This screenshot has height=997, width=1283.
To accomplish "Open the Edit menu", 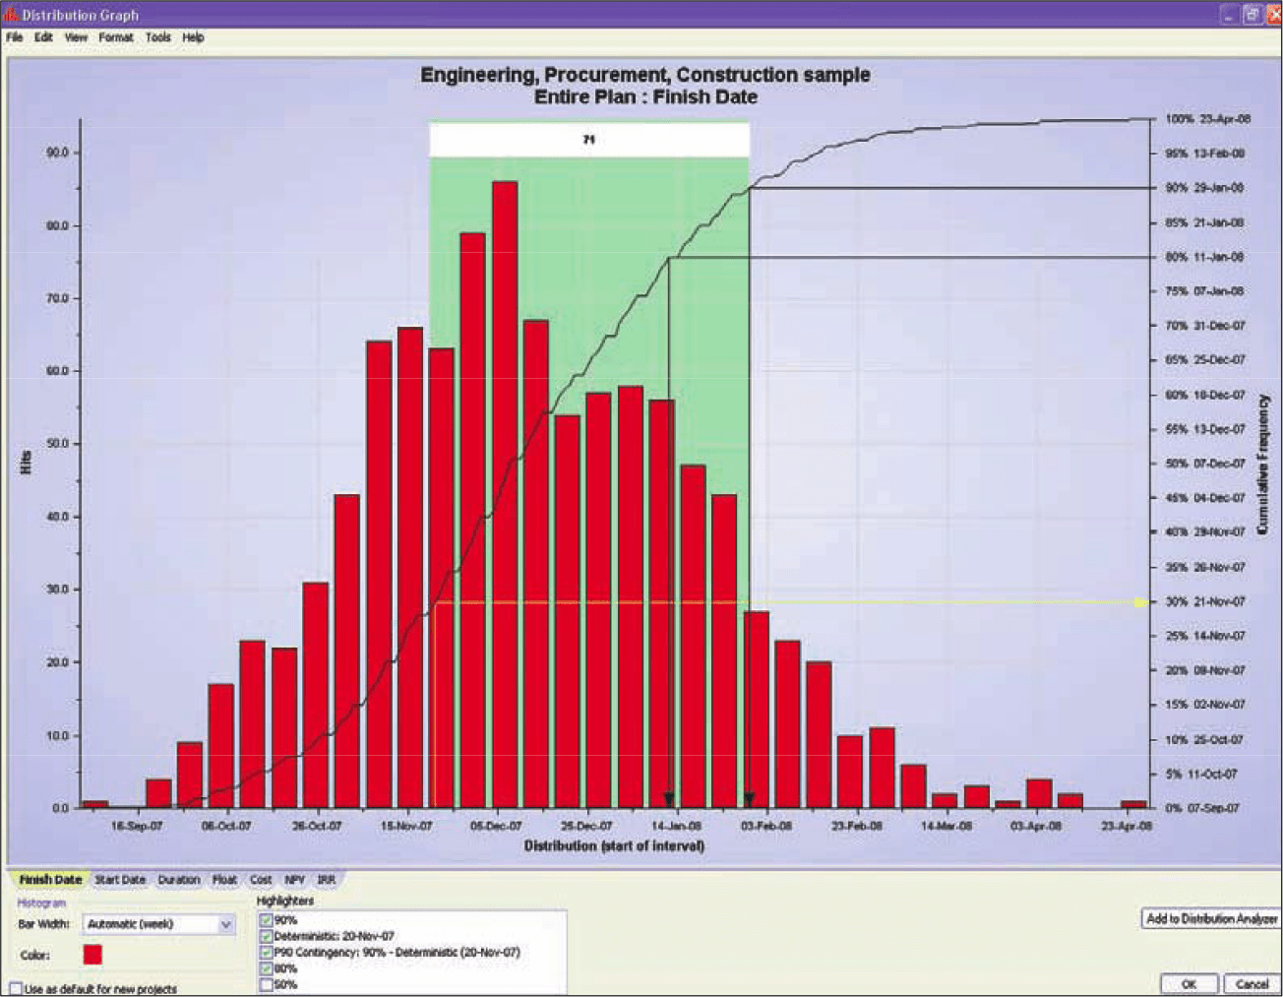I will 42,36.
